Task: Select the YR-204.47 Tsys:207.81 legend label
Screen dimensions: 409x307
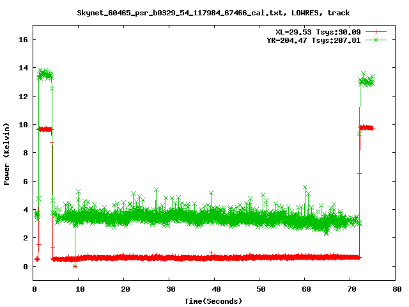Action: (314, 40)
